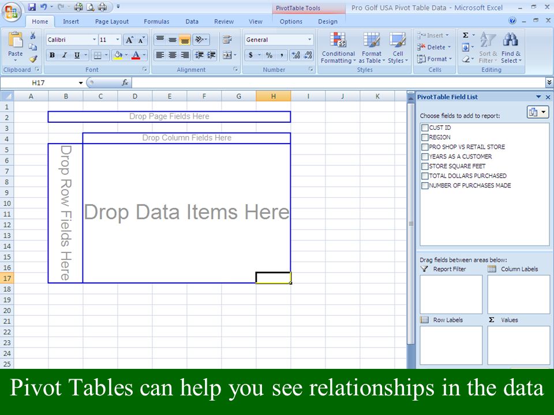Screen dimensions: 554x415
Task: Click the Undo arrow
Action: click(x=44, y=7)
